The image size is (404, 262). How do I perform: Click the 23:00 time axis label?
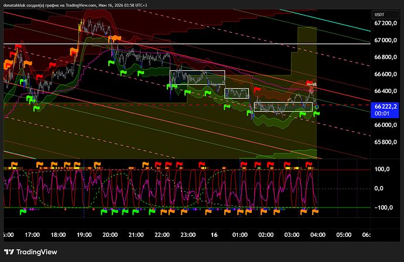(188, 235)
